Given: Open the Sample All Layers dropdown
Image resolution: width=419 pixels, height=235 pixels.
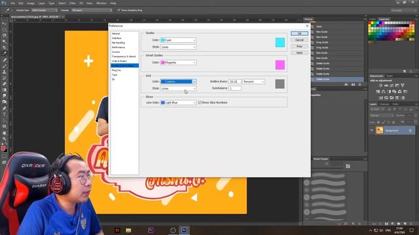Looking at the screenshot, I should click(92, 10).
